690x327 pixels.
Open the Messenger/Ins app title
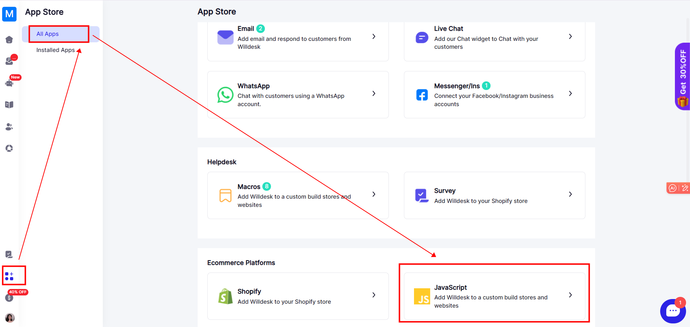(x=457, y=86)
